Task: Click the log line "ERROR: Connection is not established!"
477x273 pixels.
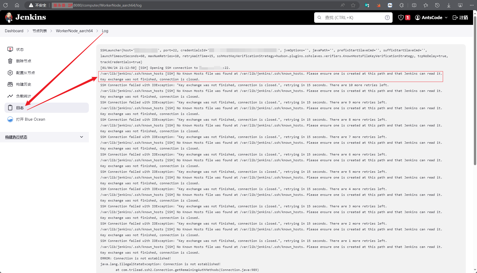Action: pyautogui.click(x=135, y=258)
